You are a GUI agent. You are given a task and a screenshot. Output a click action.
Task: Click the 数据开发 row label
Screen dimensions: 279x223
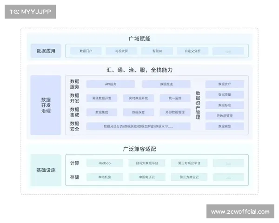[74, 98]
